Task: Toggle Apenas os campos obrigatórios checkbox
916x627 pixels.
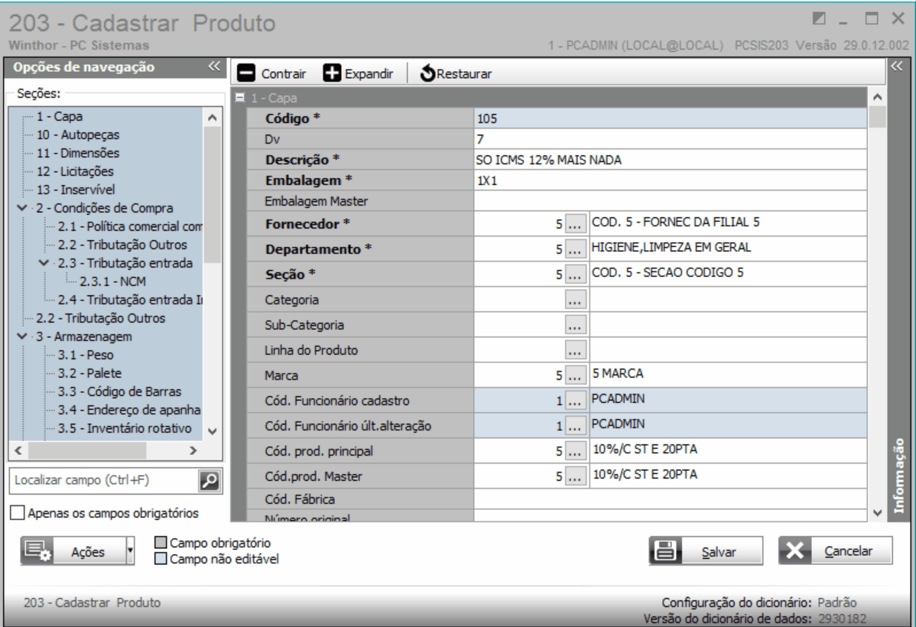Action: pos(18,513)
